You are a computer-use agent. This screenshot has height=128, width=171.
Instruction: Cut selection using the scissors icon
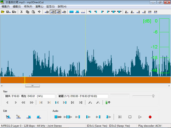[21, 12]
